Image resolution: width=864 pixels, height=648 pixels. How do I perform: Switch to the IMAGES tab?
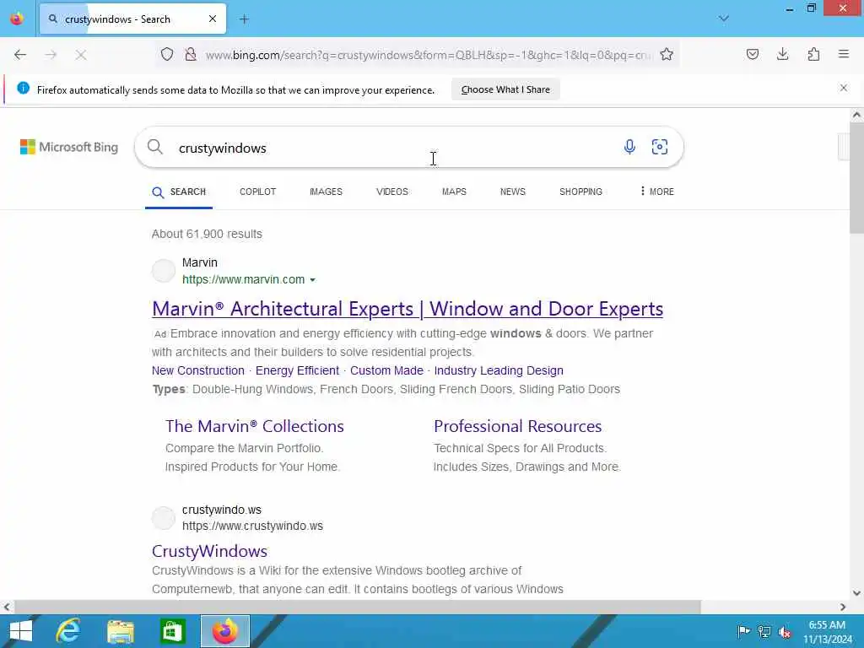326,192
